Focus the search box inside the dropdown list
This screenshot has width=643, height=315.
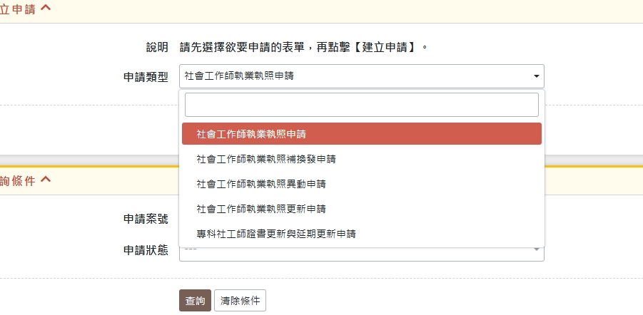click(361, 105)
